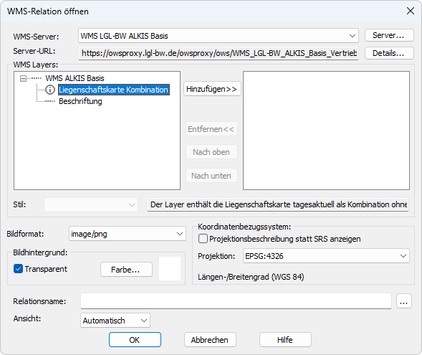Image resolution: width=422 pixels, height=355 pixels.
Task: Select the Beschriftung layer
Action: pyautogui.click(x=80, y=101)
